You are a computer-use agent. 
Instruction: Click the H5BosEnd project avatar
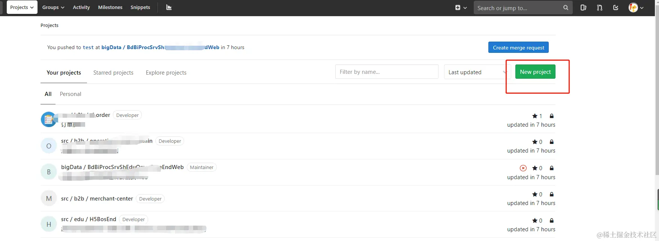[x=49, y=224]
